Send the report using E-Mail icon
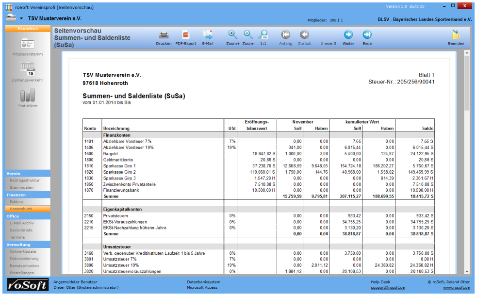477x296 pixels. coord(208,35)
